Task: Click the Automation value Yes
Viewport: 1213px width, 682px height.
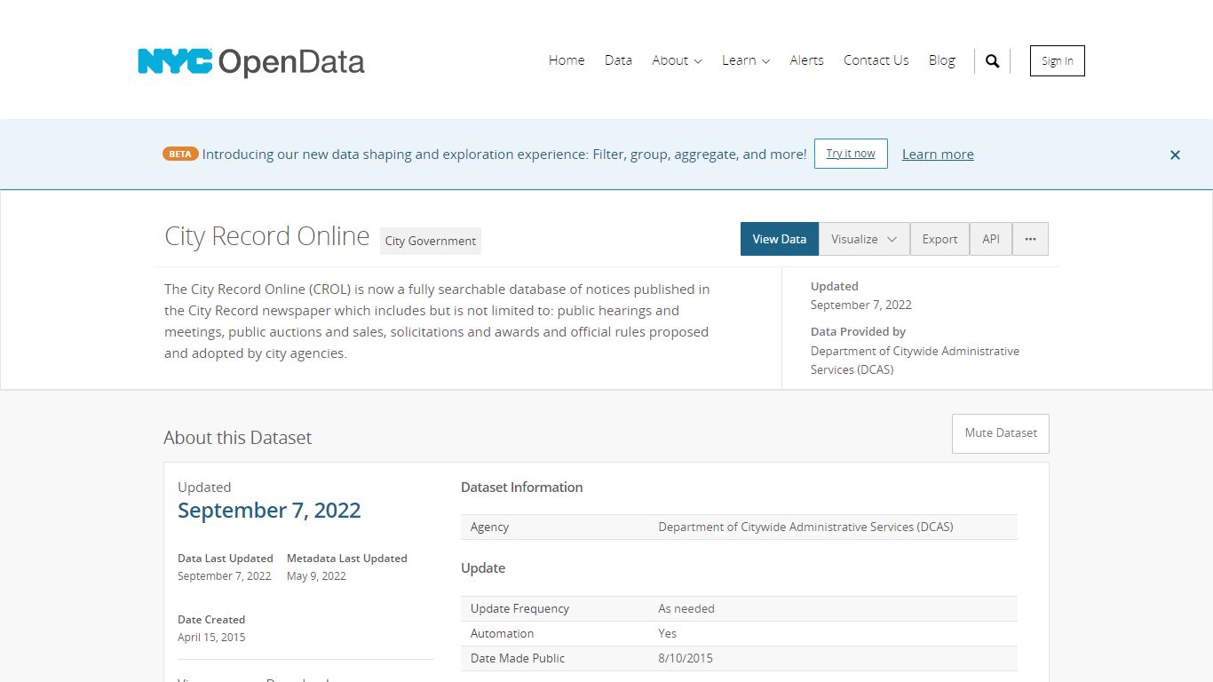Action: [x=667, y=633]
